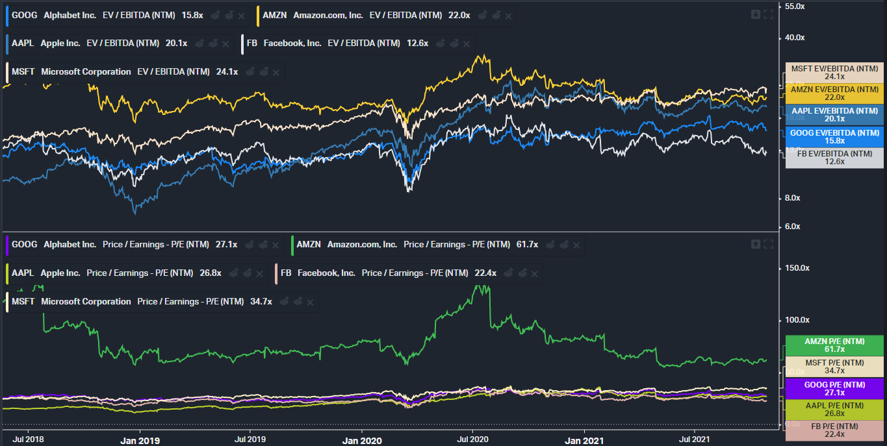Select the FB P/E (NTM) 22.4x axis tag
The height and width of the screenshot is (446, 887).
coord(834,430)
